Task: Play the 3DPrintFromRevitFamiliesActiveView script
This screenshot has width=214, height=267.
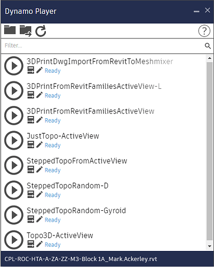Action: coord(14,116)
